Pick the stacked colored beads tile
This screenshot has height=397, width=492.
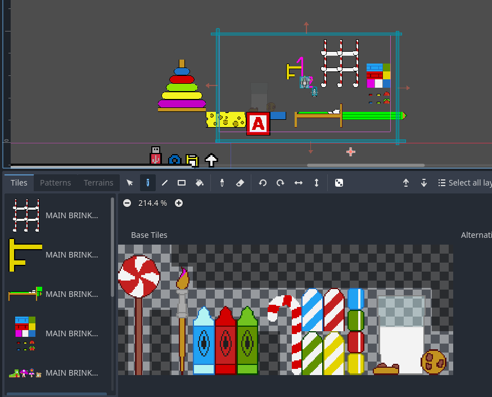[356, 331]
